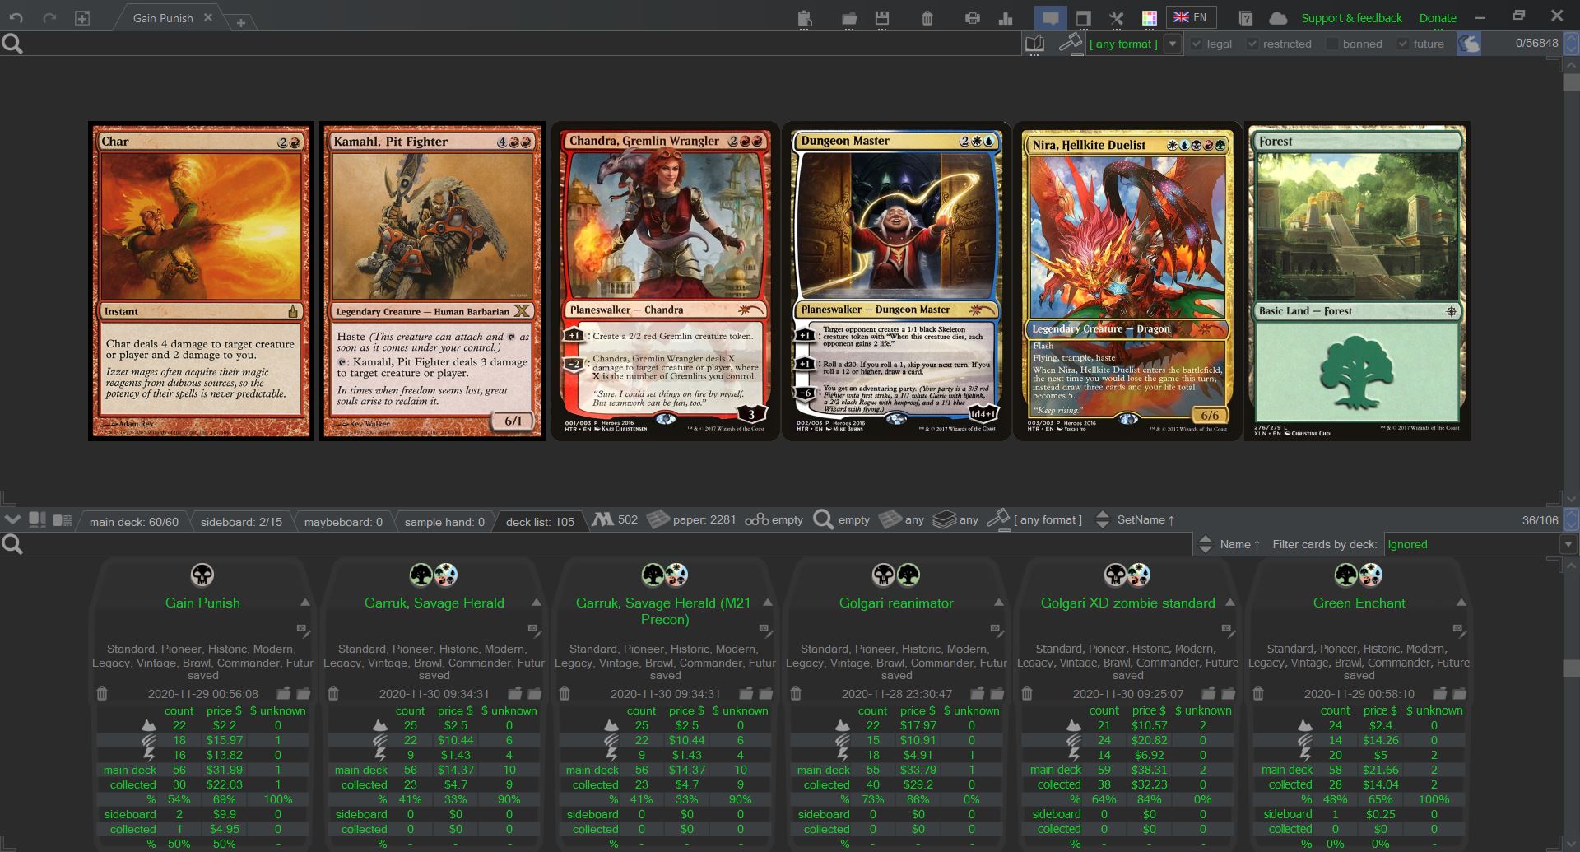Image resolution: width=1580 pixels, height=852 pixels.
Task: Click the save deck floppy disk icon
Action: click(882, 18)
